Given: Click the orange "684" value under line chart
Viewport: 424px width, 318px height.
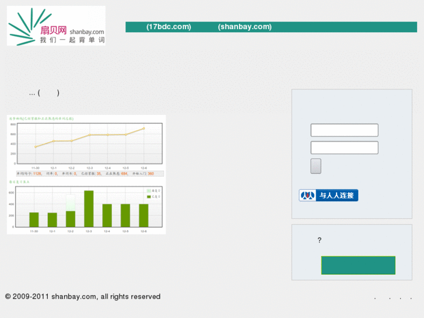Looking at the screenshot, I should point(124,173).
